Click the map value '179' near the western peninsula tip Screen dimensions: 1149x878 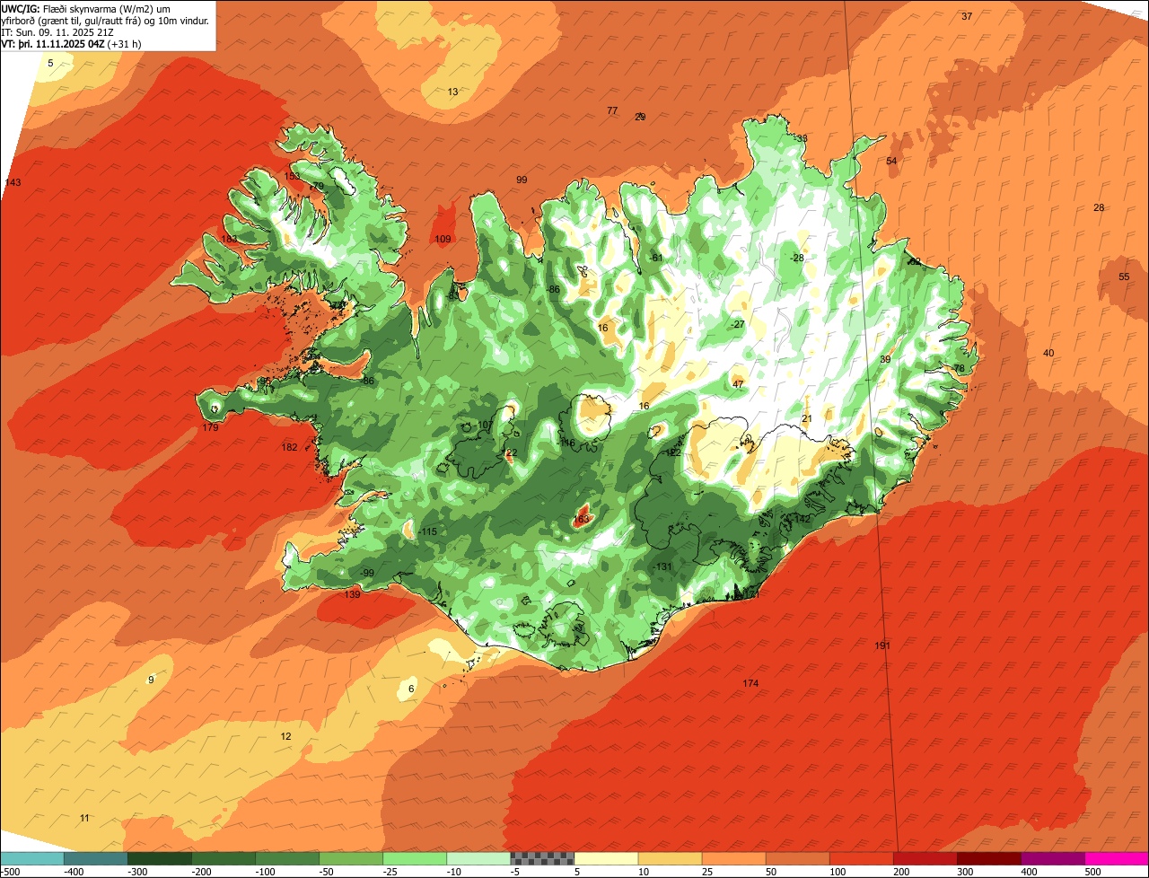[210, 427]
